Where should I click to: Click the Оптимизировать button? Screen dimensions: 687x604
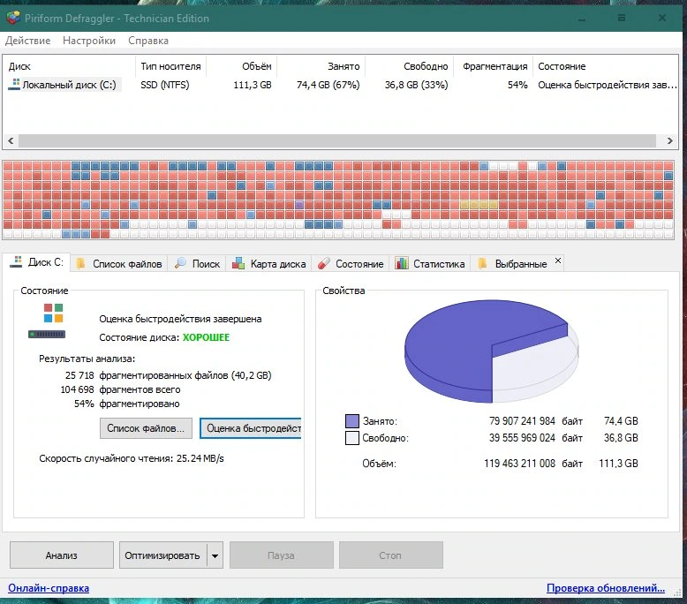tap(162, 555)
